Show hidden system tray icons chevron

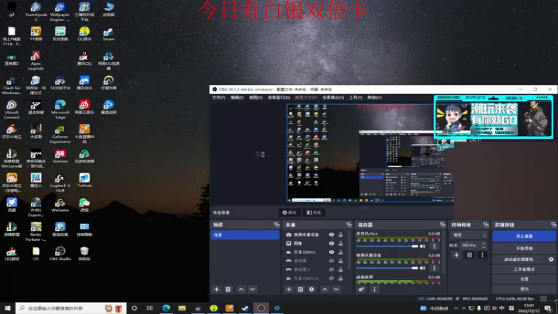[x=456, y=308]
